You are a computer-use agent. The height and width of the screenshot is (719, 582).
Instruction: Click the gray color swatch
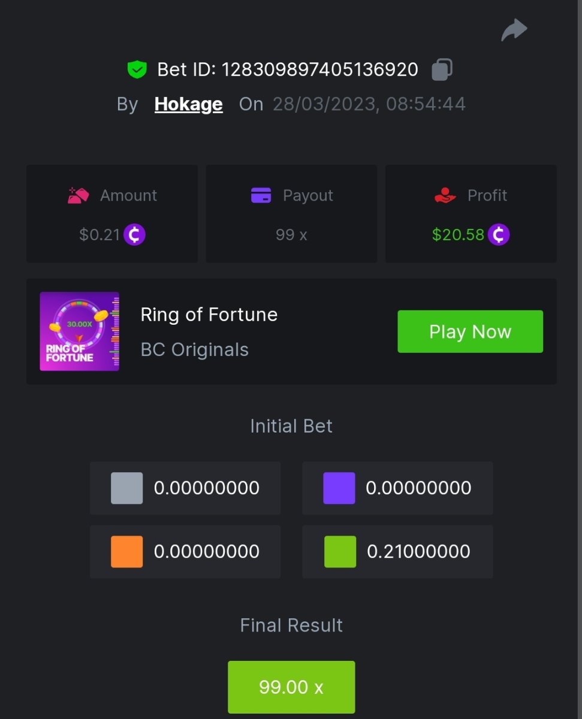pos(127,488)
